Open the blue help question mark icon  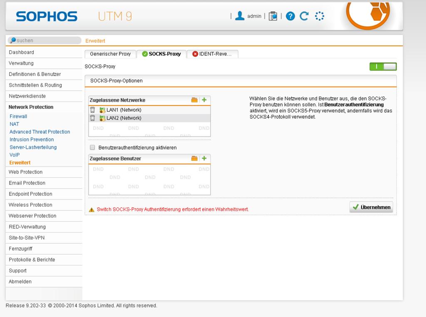point(290,16)
